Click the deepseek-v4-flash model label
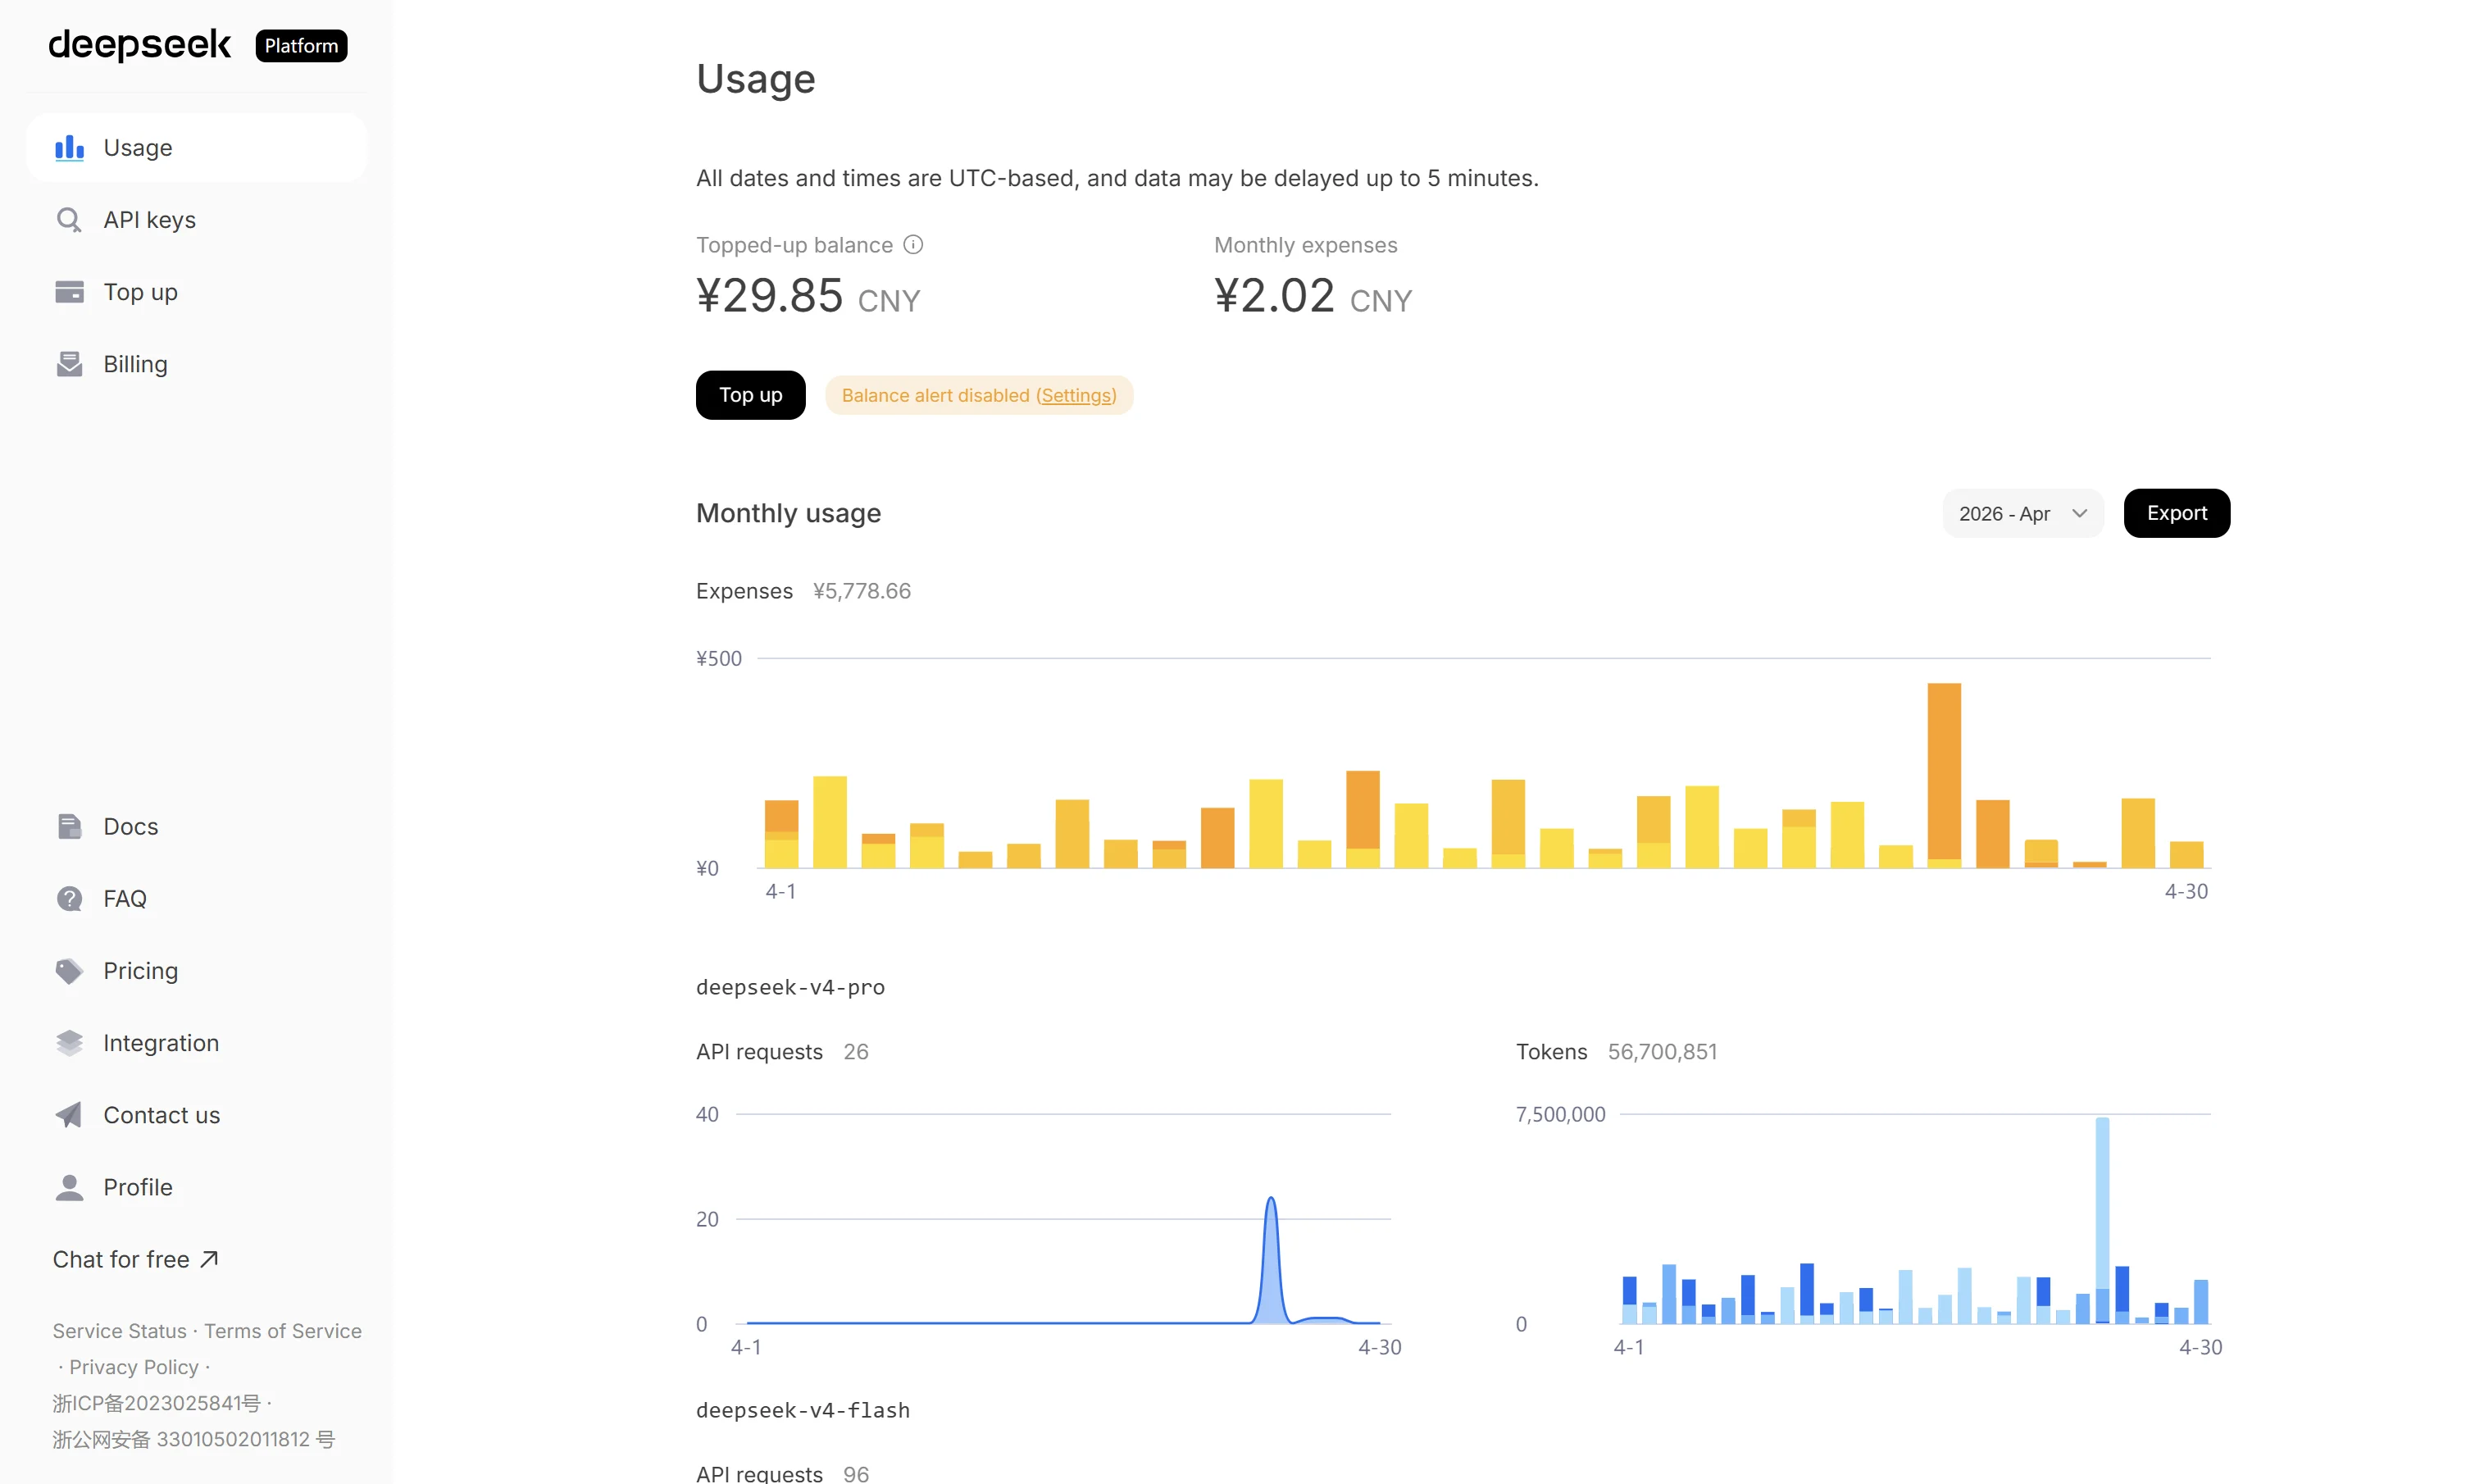 (x=803, y=1410)
